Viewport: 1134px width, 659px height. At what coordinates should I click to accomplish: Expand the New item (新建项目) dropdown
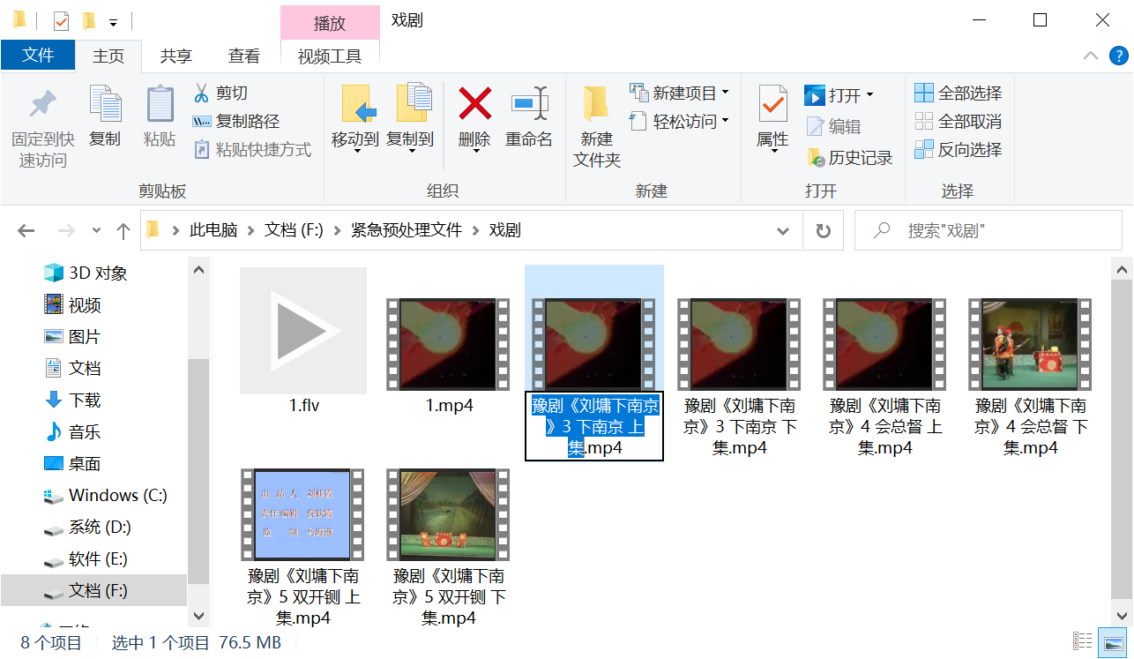coord(725,93)
